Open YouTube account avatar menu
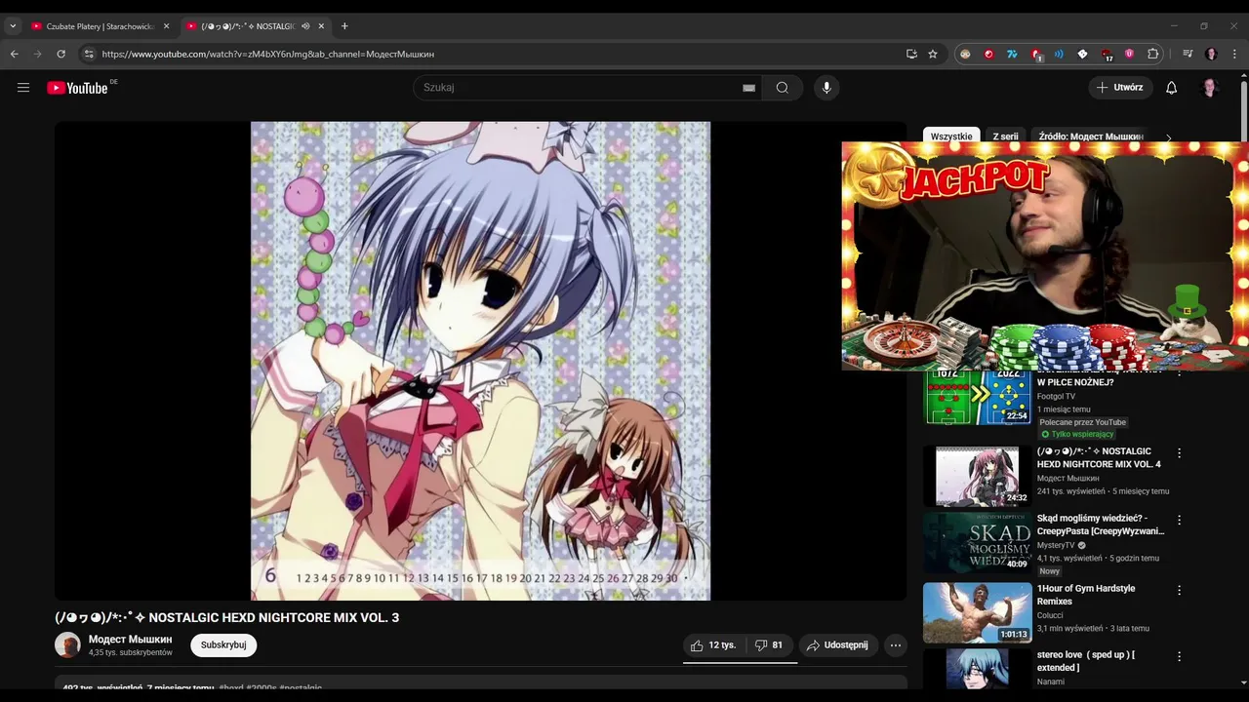The image size is (1249, 702). tap(1210, 88)
